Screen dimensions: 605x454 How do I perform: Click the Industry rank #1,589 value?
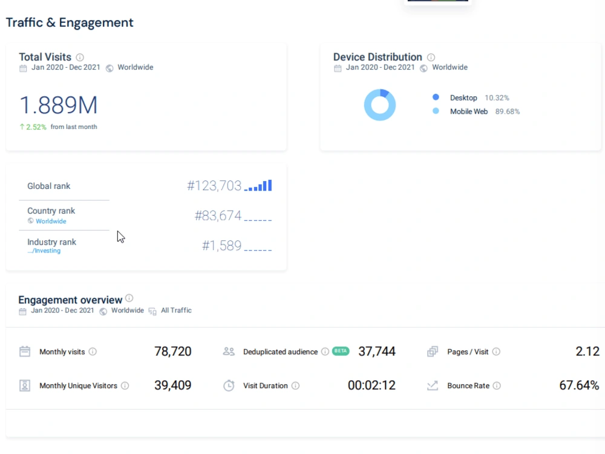coord(222,246)
